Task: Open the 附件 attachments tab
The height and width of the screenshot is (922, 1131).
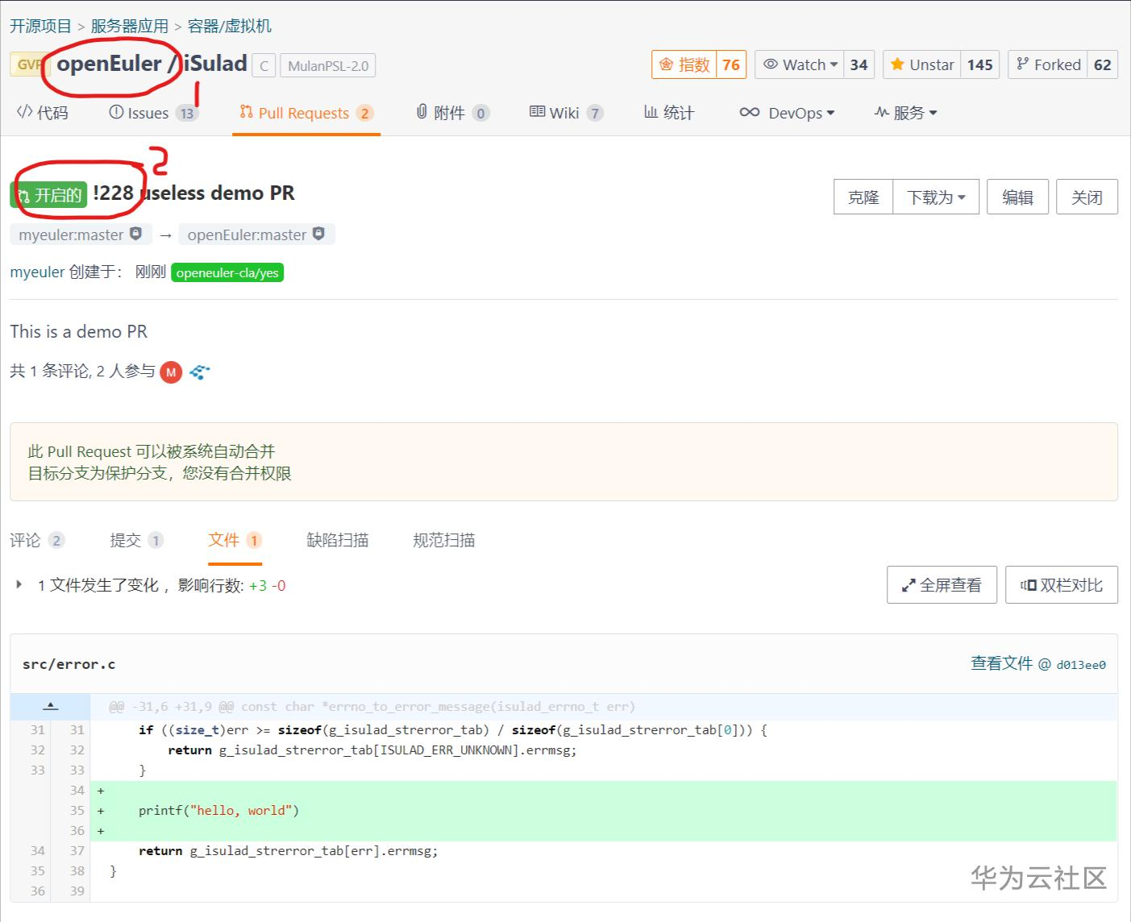Action: click(x=452, y=113)
